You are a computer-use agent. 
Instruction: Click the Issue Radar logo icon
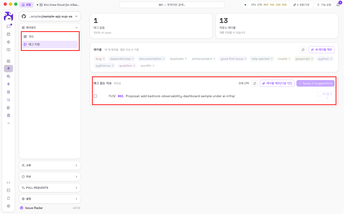21,208
